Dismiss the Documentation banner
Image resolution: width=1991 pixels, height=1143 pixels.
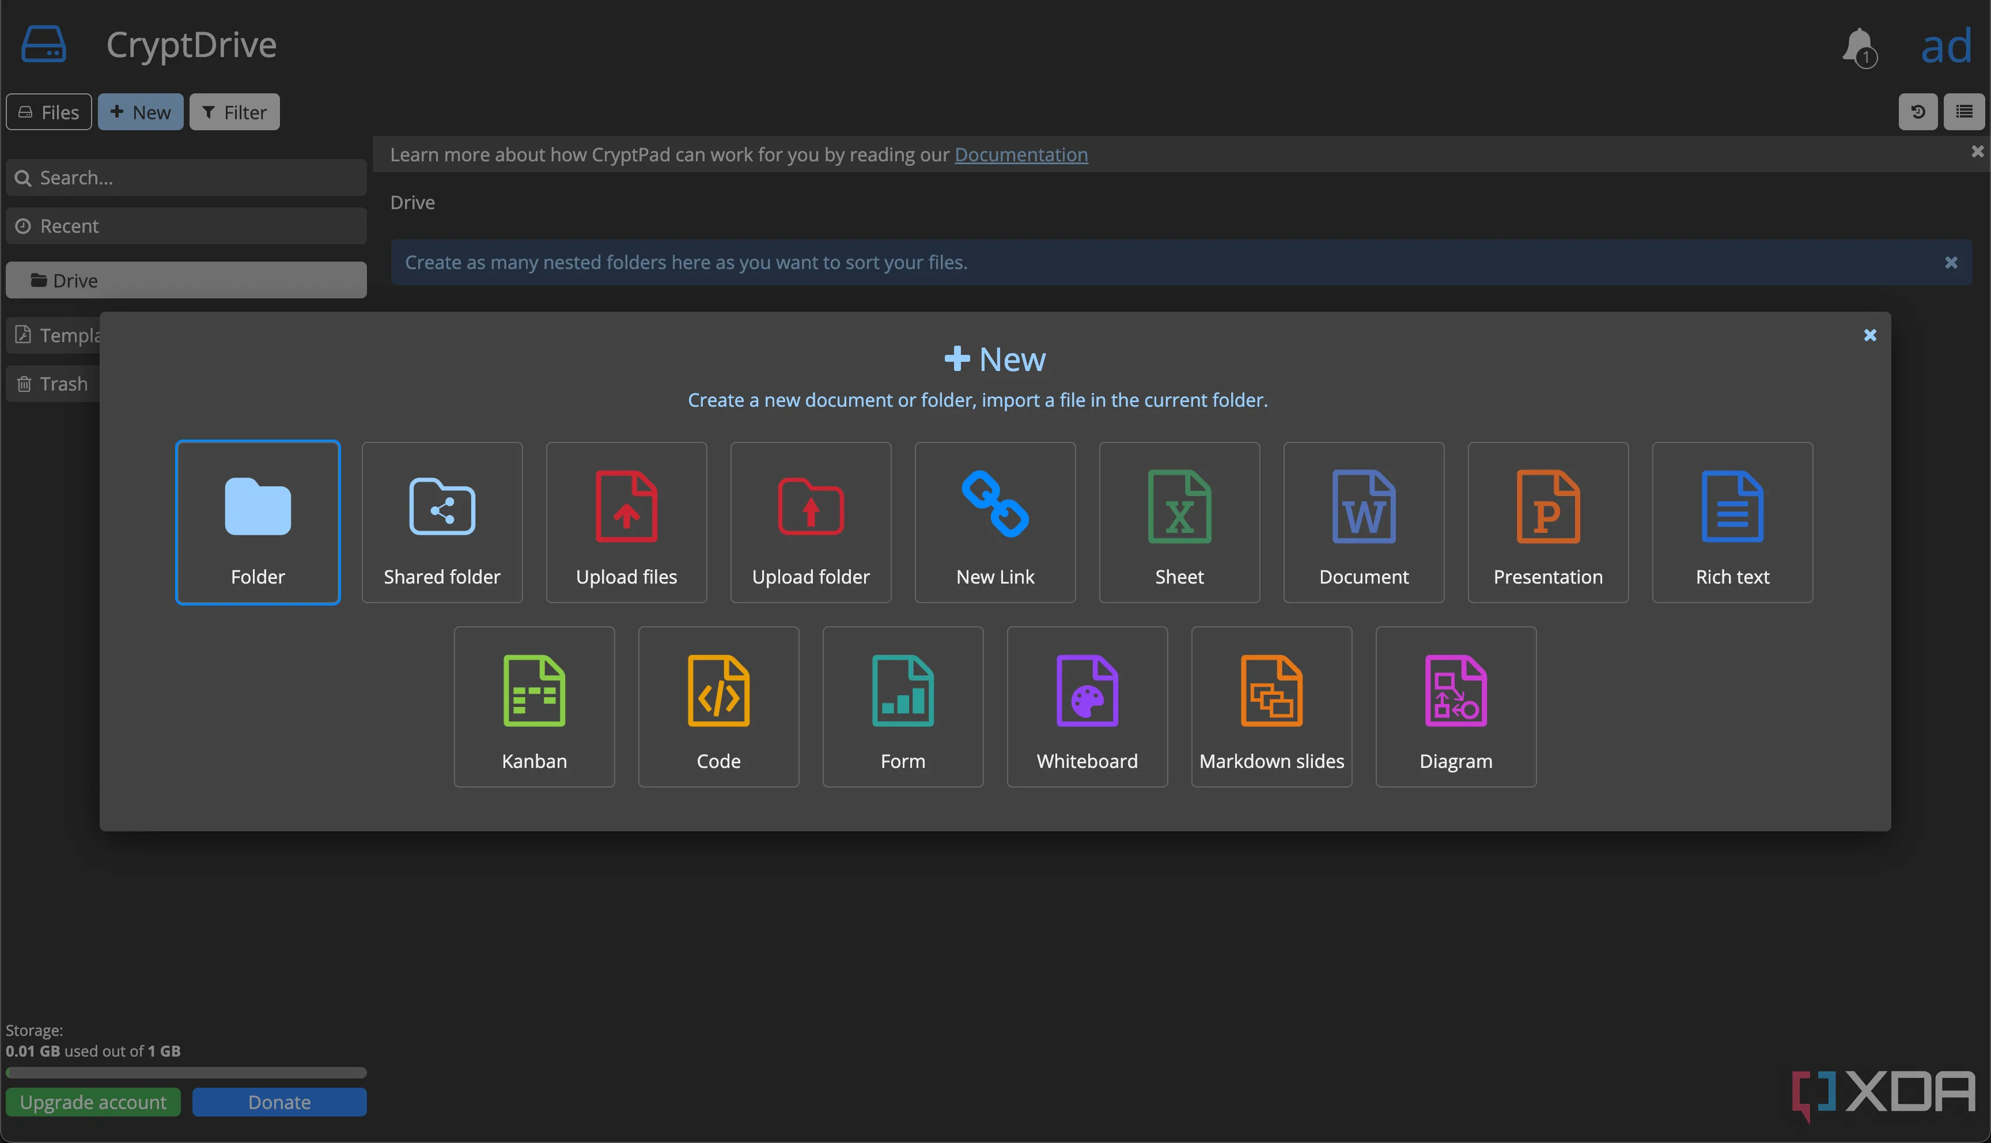(x=1978, y=151)
